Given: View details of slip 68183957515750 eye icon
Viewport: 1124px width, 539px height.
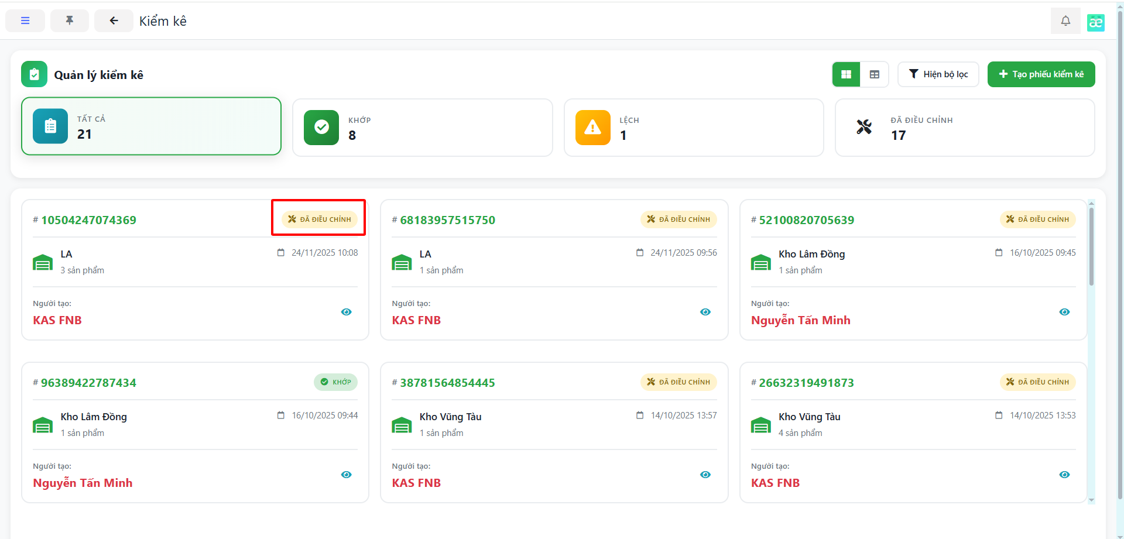Looking at the screenshot, I should tap(705, 312).
